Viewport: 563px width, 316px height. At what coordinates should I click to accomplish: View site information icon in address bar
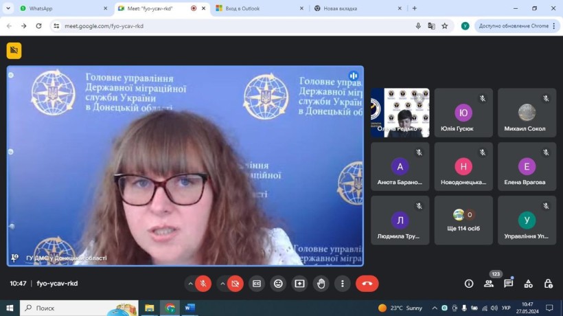pos(56,26)
